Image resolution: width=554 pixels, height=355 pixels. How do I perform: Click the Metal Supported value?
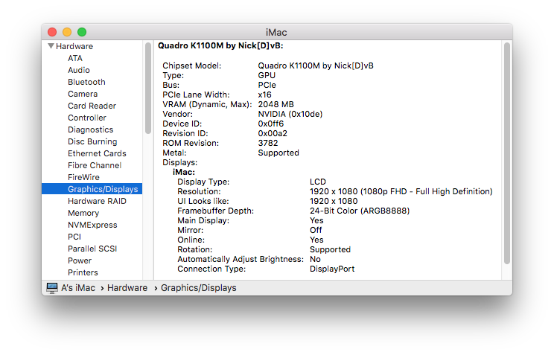278,153
